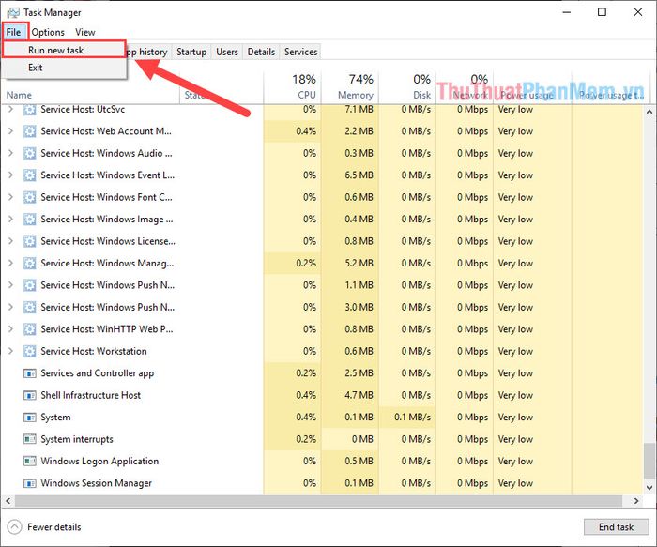Viewport: 657px width, 547px height.
Task: Choose Run new task from File menu
Action: [64, 50]
